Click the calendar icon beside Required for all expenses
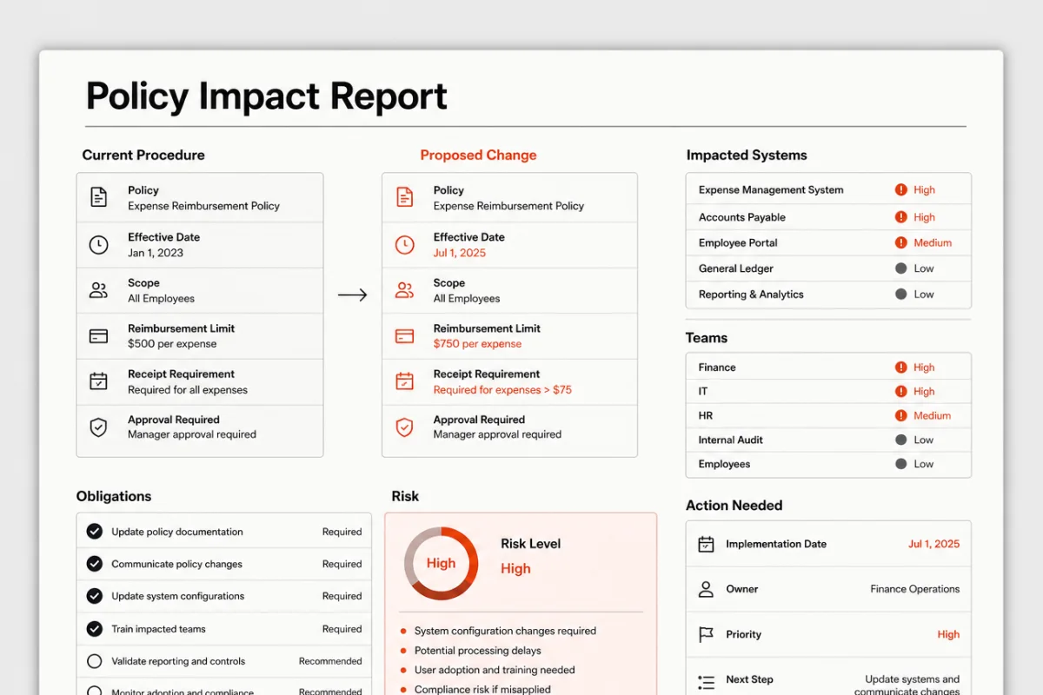1043x695 pixels. 99,381
